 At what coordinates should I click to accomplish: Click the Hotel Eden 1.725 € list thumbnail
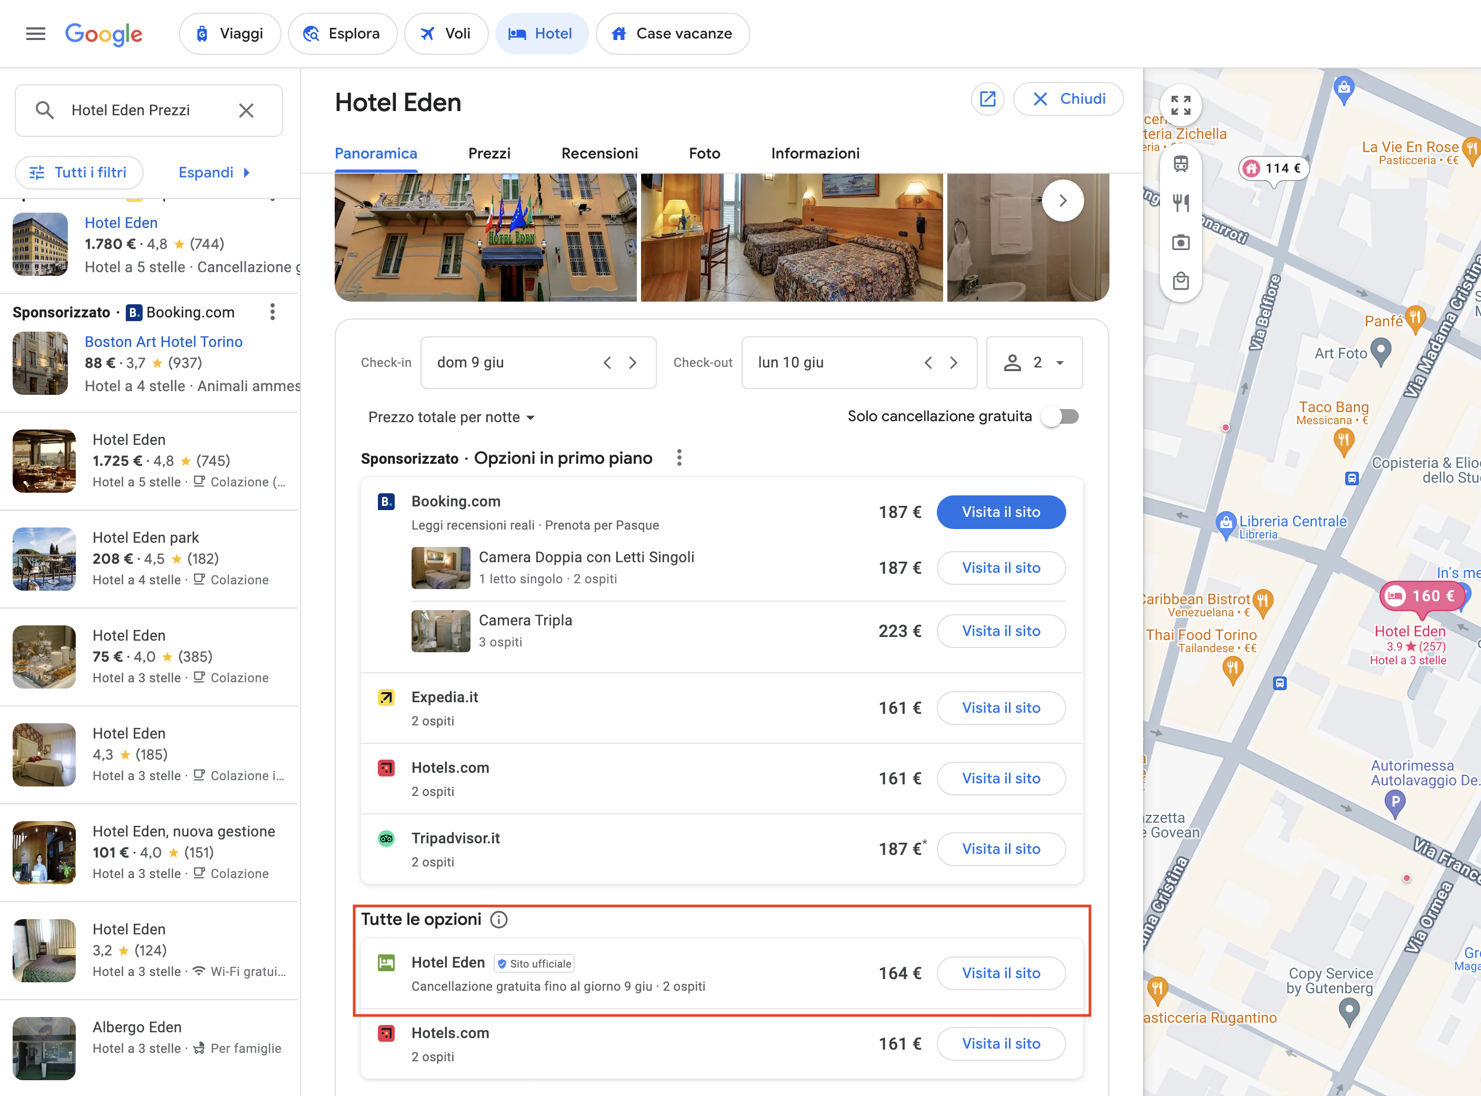[x=44, y=461]
